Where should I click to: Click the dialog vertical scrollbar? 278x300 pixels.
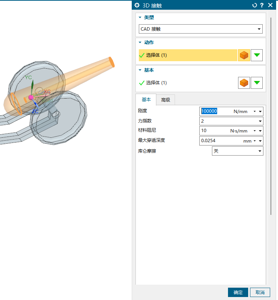coord(271,112)
